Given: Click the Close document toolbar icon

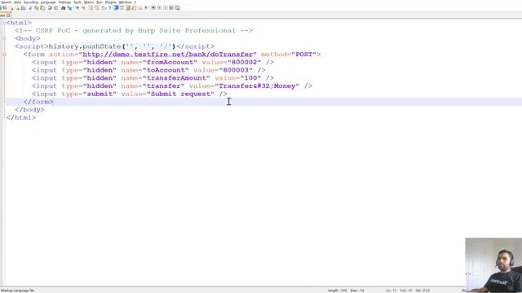Looking at the screenshot, I should (x=11, y=7).
